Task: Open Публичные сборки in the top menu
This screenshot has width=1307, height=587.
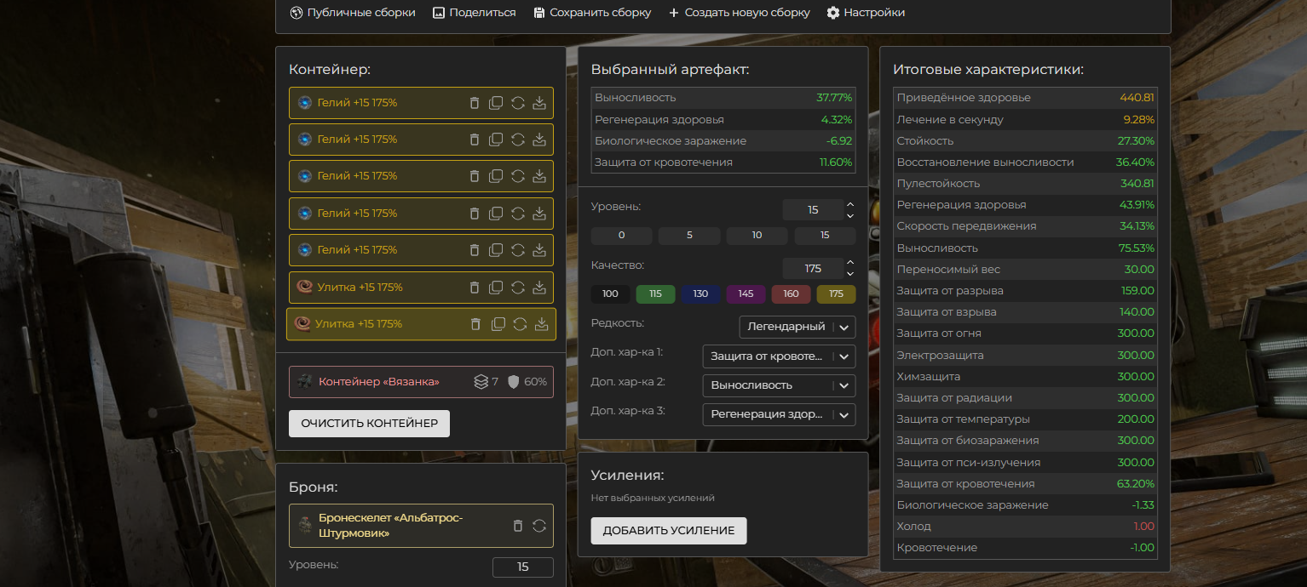Action: tap(353, 13)
